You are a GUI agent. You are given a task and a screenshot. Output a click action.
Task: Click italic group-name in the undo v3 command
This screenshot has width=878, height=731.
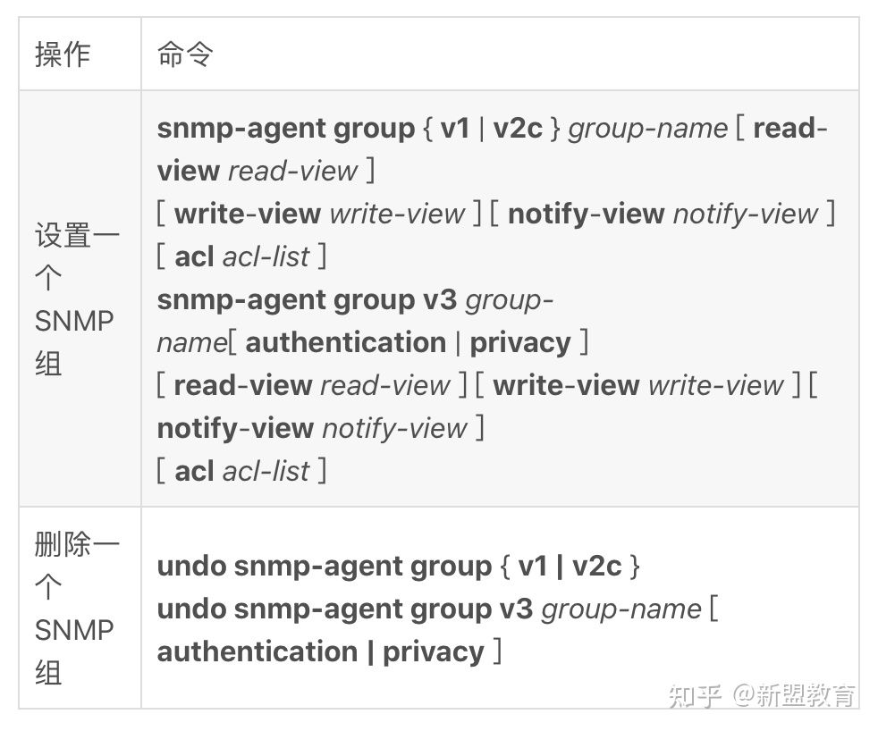pyautogui.click(x=621, y=609)
